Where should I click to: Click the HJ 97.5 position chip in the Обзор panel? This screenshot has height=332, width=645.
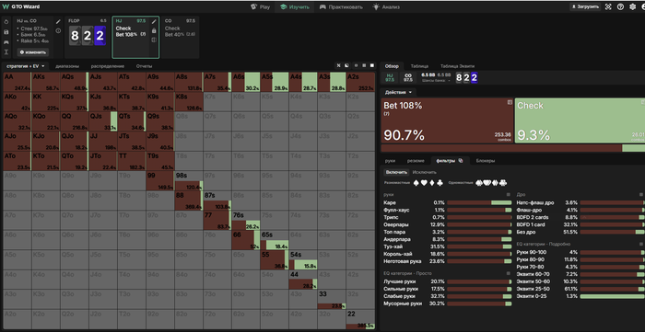pos(391,77)
